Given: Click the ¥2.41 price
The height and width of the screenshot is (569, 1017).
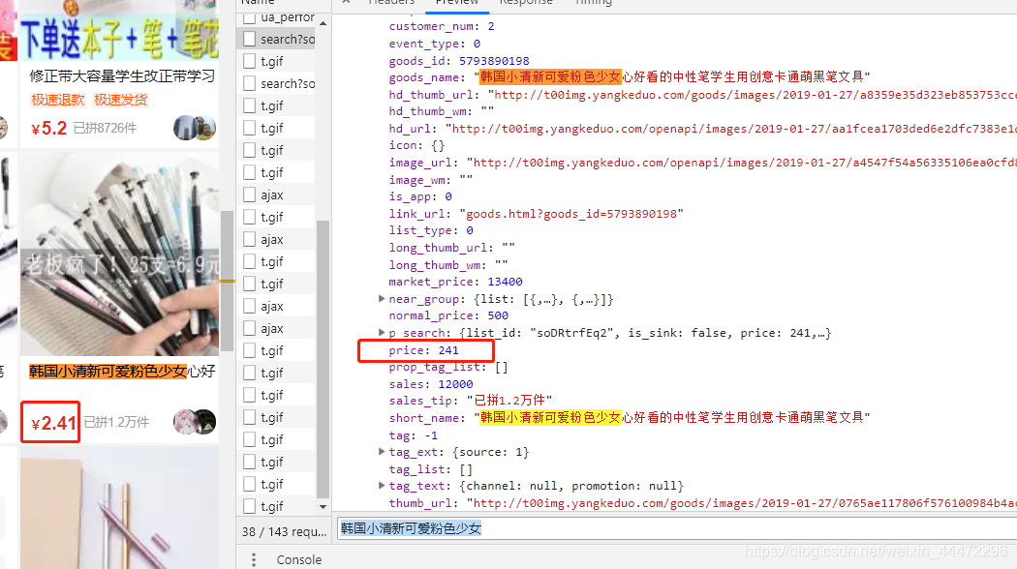Looking at the screenshot, I should pos(54,423).
